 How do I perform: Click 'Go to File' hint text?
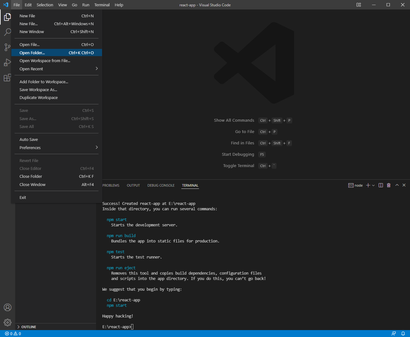click(x=245, y=131)
